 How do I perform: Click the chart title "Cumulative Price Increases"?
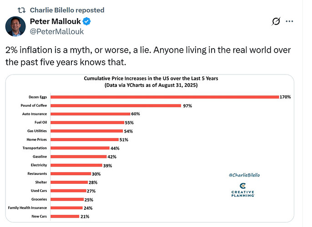click(151, 78)
